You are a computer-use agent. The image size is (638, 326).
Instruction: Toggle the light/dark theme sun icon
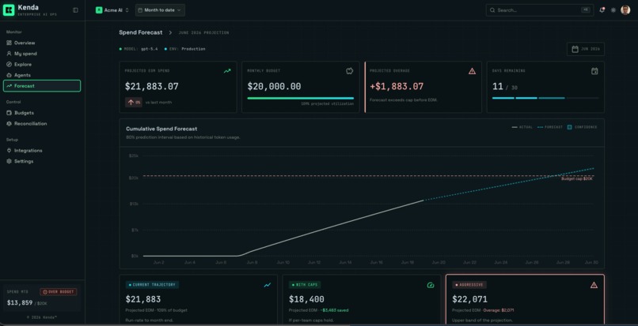point(613,10)
